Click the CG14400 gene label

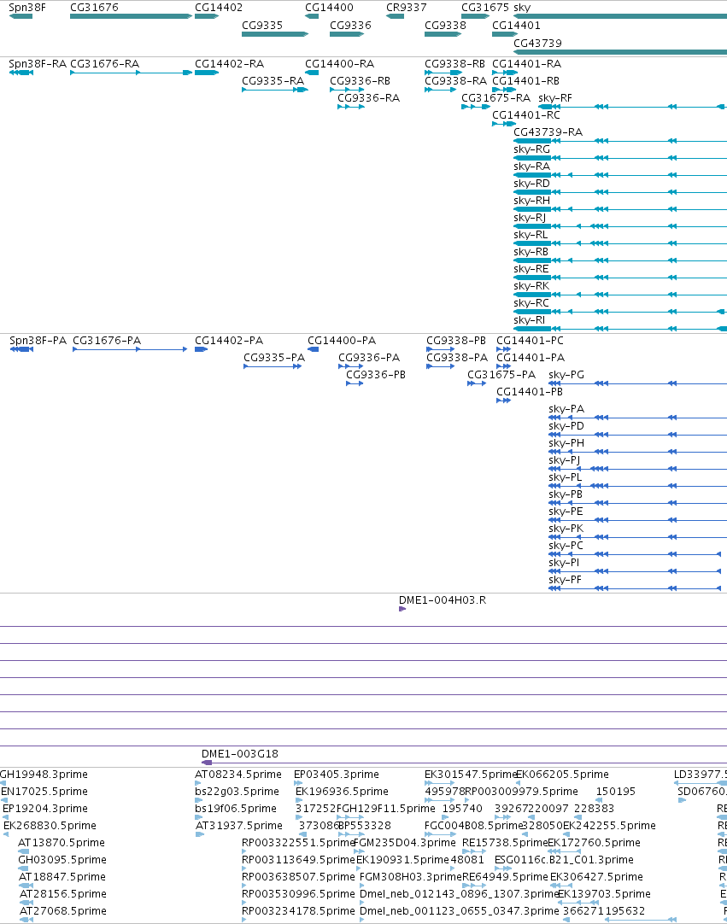[329, 8]
